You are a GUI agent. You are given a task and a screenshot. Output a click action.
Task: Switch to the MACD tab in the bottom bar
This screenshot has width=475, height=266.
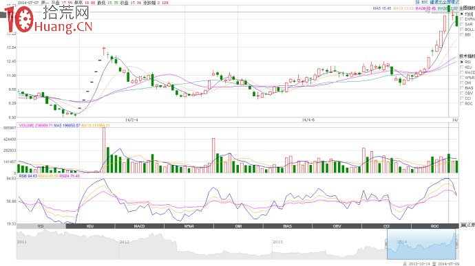point(140,226)
